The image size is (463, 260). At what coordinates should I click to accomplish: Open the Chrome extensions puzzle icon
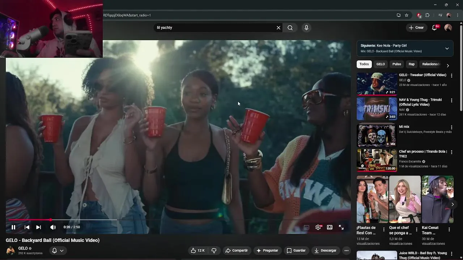[428, 15]
